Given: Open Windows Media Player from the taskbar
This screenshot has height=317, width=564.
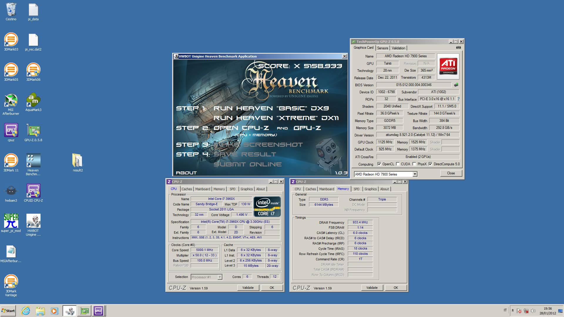Looking at the screenshot, I should pyautogui.click(x=54, y=311).
